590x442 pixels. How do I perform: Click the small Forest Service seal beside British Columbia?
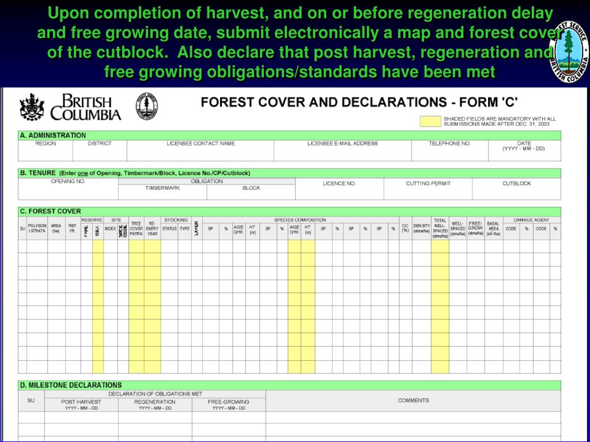tap(147, 106)
